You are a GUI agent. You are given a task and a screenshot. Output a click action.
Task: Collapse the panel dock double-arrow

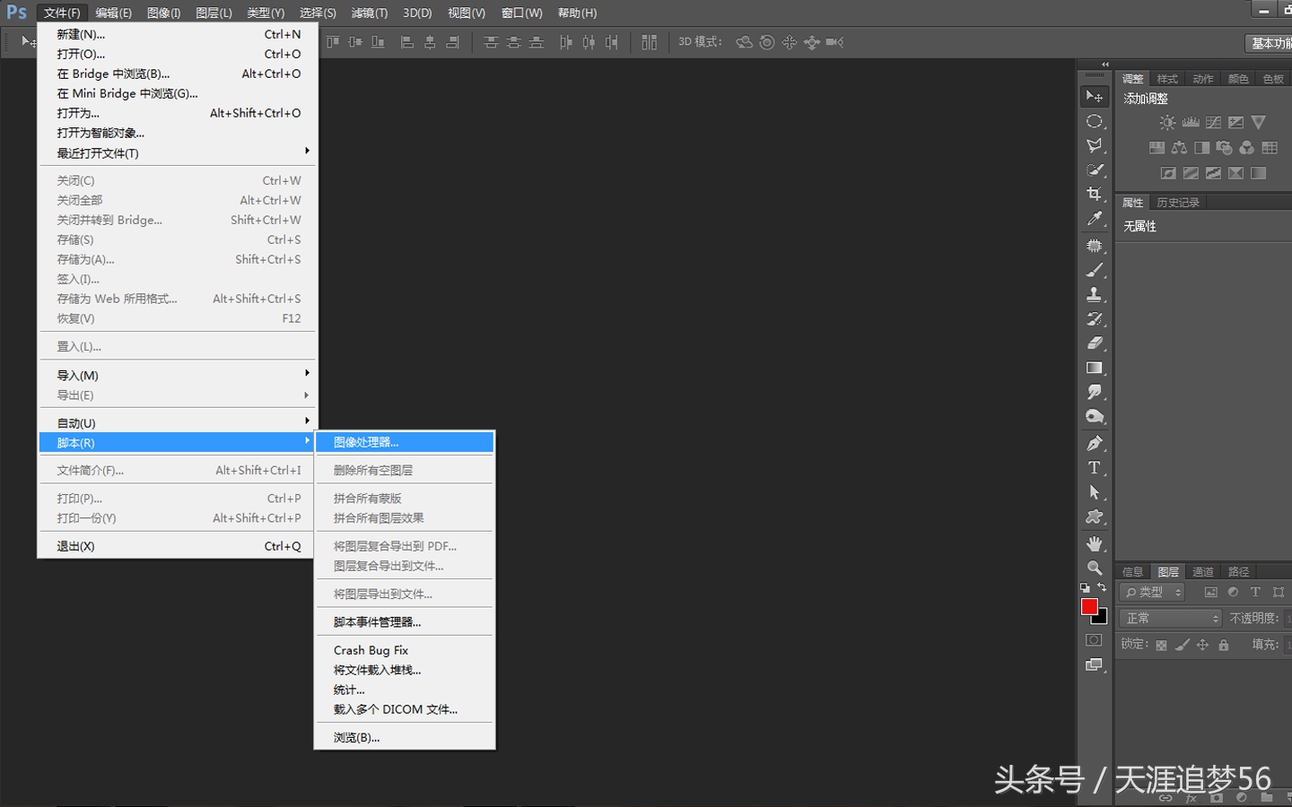[x=1105, y=65]
